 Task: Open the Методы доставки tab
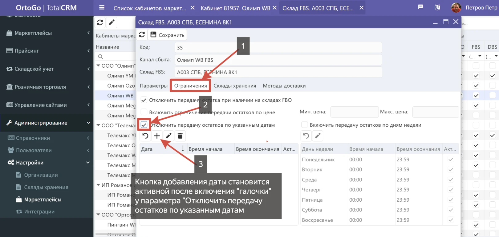[284, 86]
